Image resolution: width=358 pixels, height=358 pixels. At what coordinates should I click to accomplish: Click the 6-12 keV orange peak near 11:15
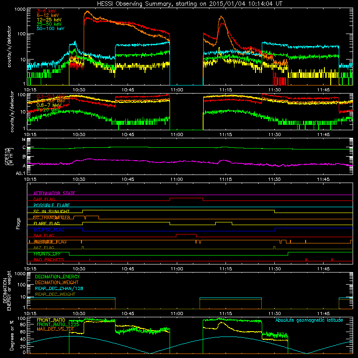coord(221,17)
